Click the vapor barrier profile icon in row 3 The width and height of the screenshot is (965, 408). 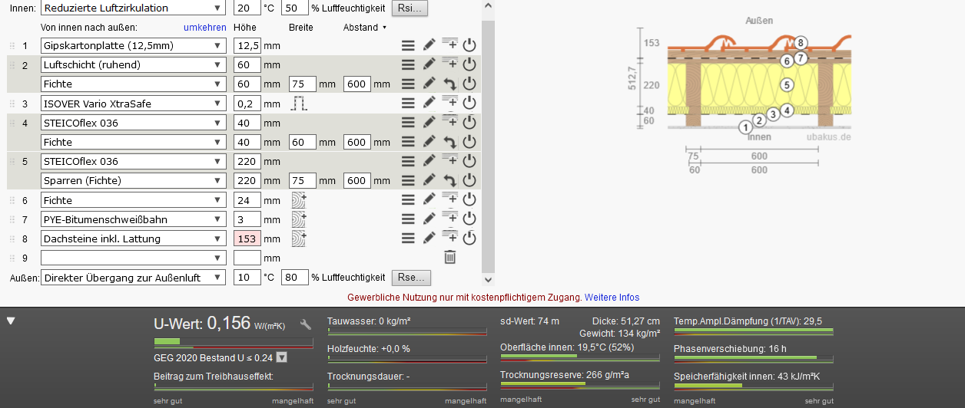[x=298, y=104]
